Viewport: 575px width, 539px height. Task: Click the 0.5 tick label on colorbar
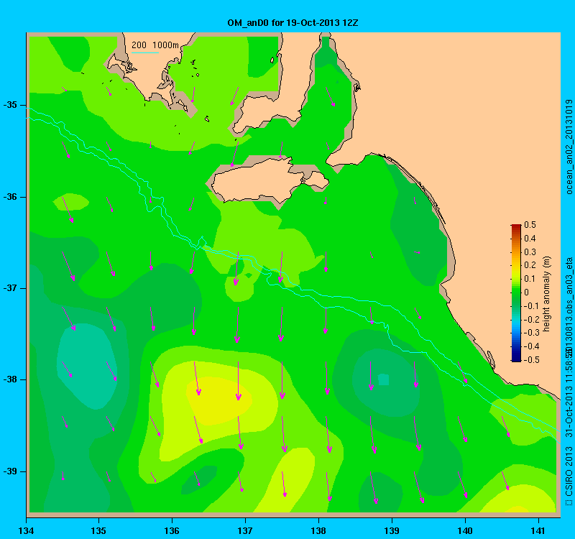click(530, 225)
